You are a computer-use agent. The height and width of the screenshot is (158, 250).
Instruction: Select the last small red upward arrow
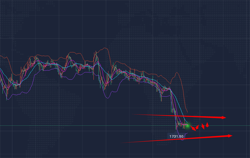pyautogui.click(x=207, y=124)
